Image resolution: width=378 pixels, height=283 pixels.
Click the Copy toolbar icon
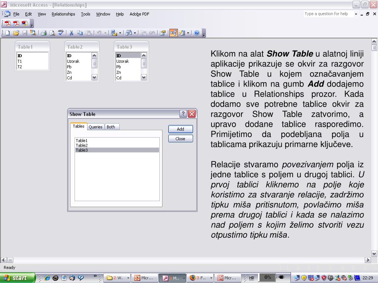80,33
